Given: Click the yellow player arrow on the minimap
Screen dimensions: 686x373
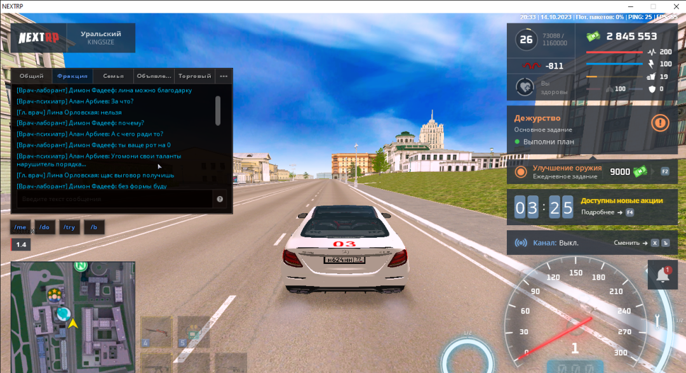Looking at the screenshot, I should pyautogui.click(x=73, y=324).
